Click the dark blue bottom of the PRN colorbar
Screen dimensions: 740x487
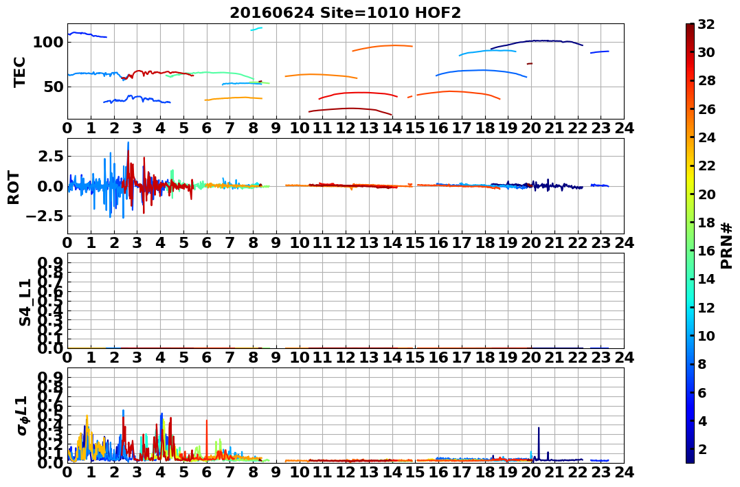pos(690,457)
